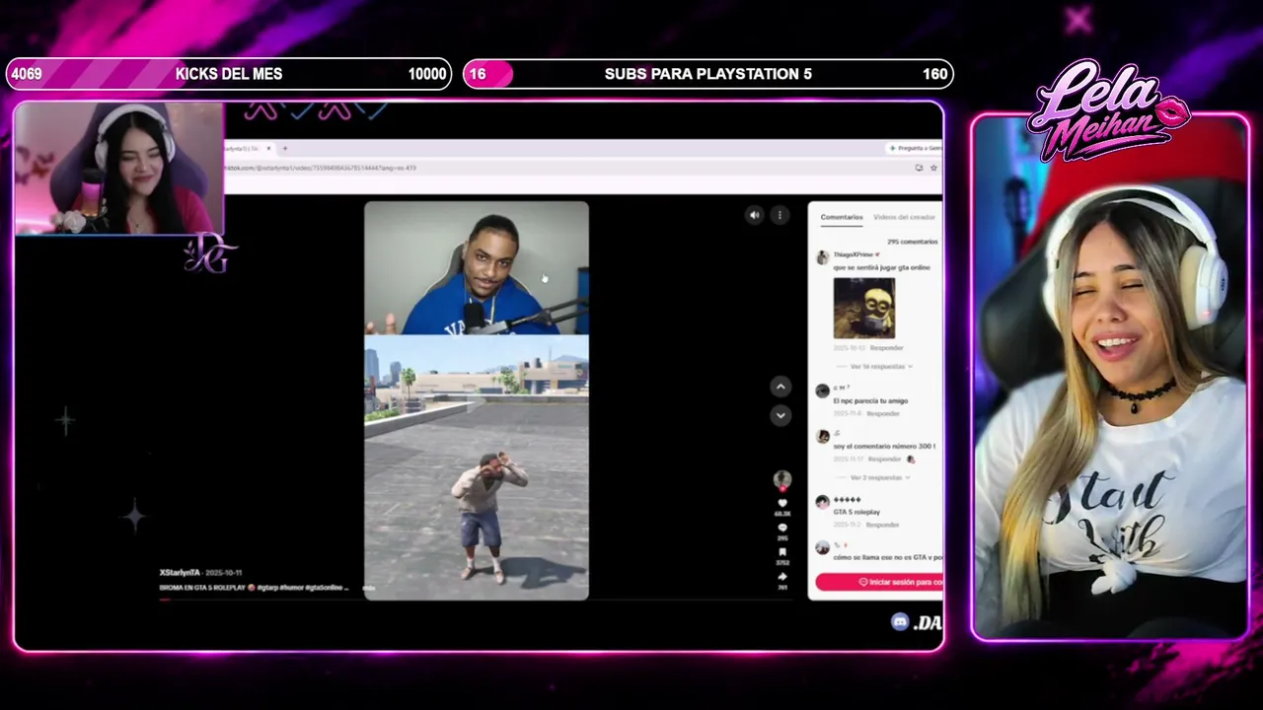
Task: Expand 'Ver 2 respuestas' replies
Action: (x=880, y=477)
